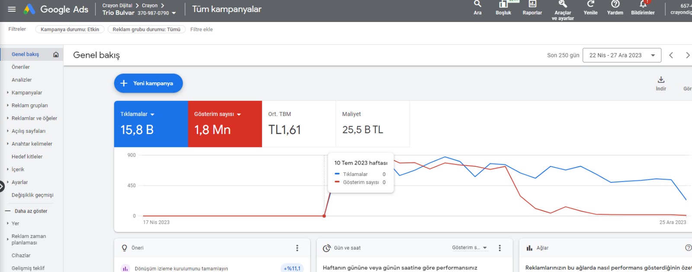The width and height of the screenshot is (692, 272).
Task: Click the account info at top right
Action: [681, 9]
